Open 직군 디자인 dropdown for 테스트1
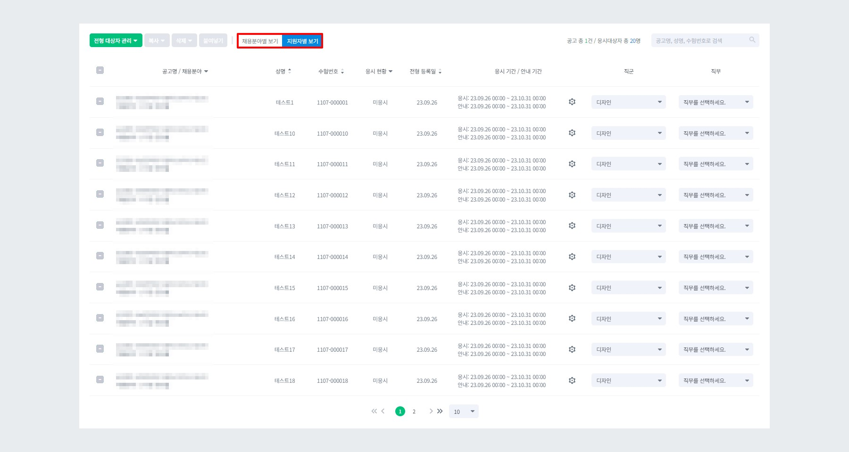This screenshot has height=452, width=849. click(629, 102)
